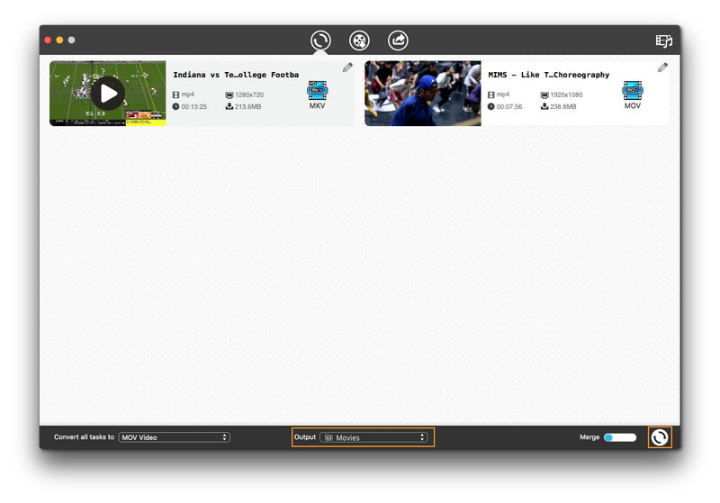The width and height of the screenshot is (720, 503).
Task: Select the 1280x720 resolution text
Action: point(249,95)
